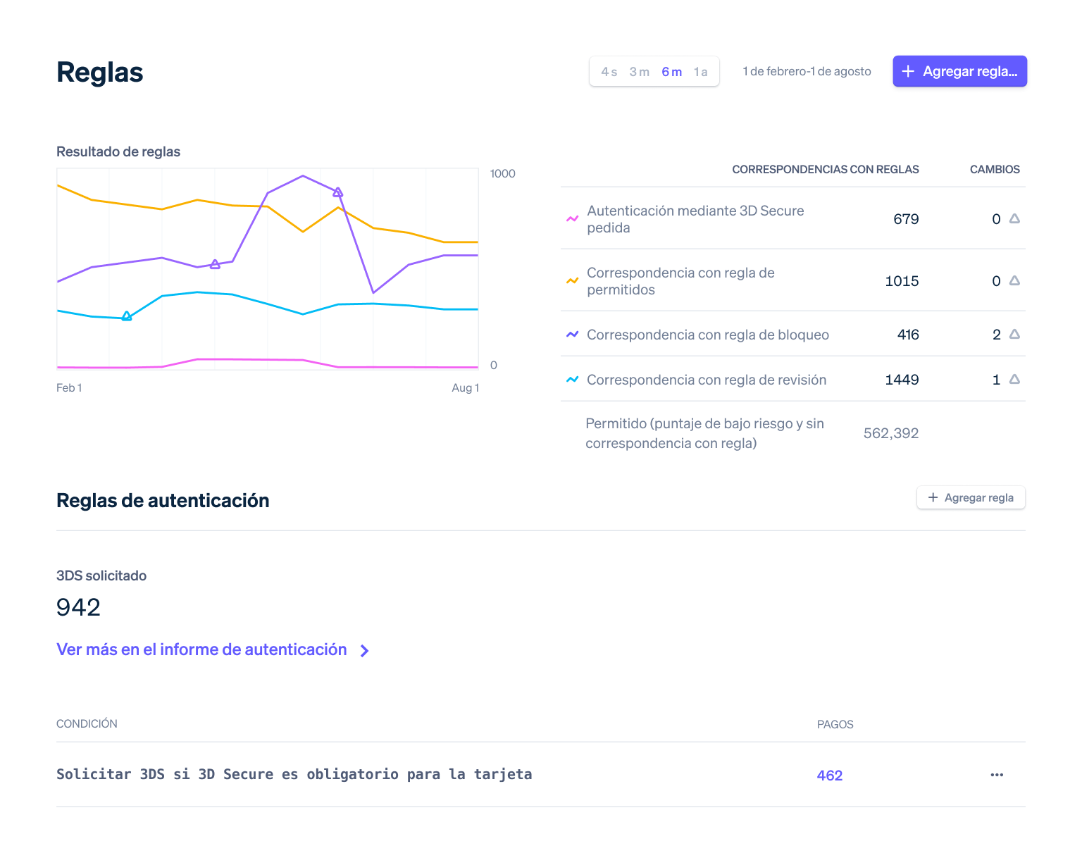Click the triangle change icon in bloqueo row
The width and height of the screenshot is (1082, 865).
(1014, 334)
